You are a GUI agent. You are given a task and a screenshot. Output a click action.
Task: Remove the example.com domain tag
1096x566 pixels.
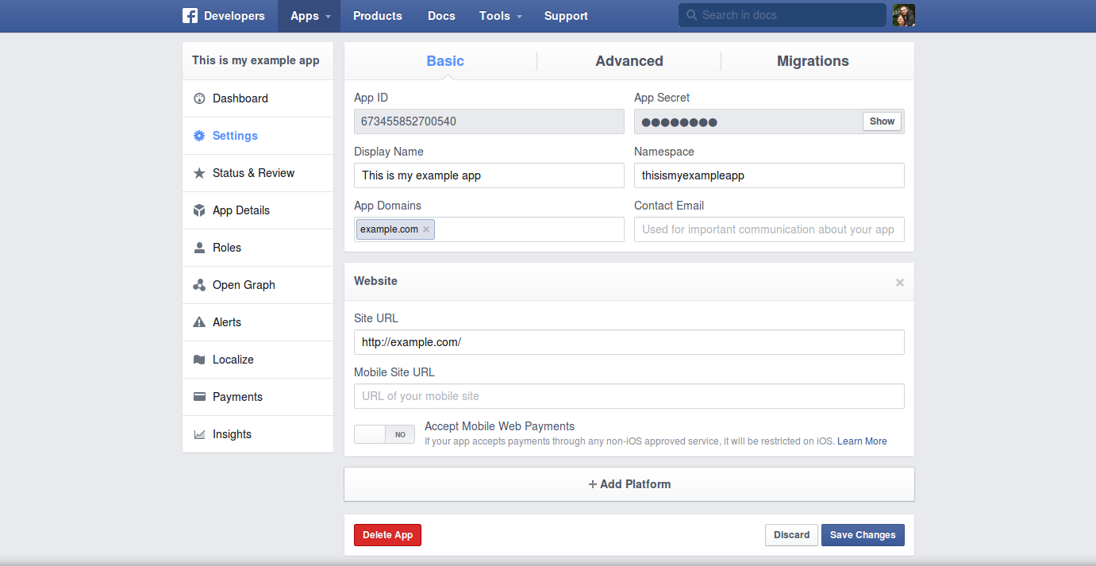pos(426,229)
